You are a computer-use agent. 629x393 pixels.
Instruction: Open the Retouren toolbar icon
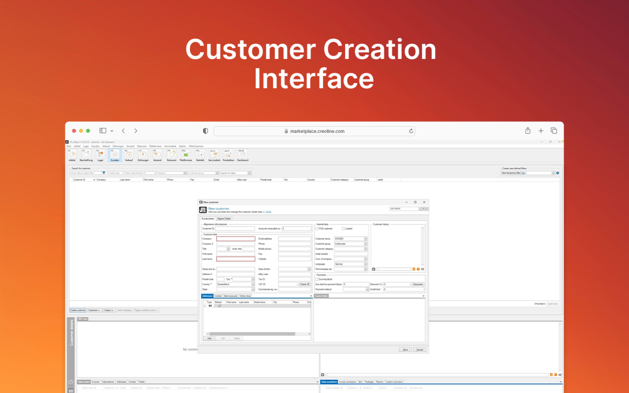pos(171,155)
